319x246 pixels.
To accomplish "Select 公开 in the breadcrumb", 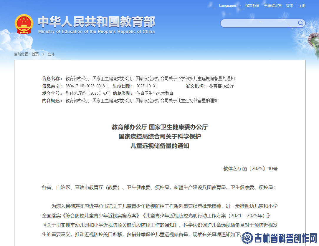I will (x=51, y=54).
